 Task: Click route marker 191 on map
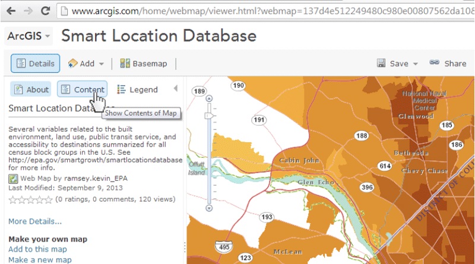pos(259,120)
